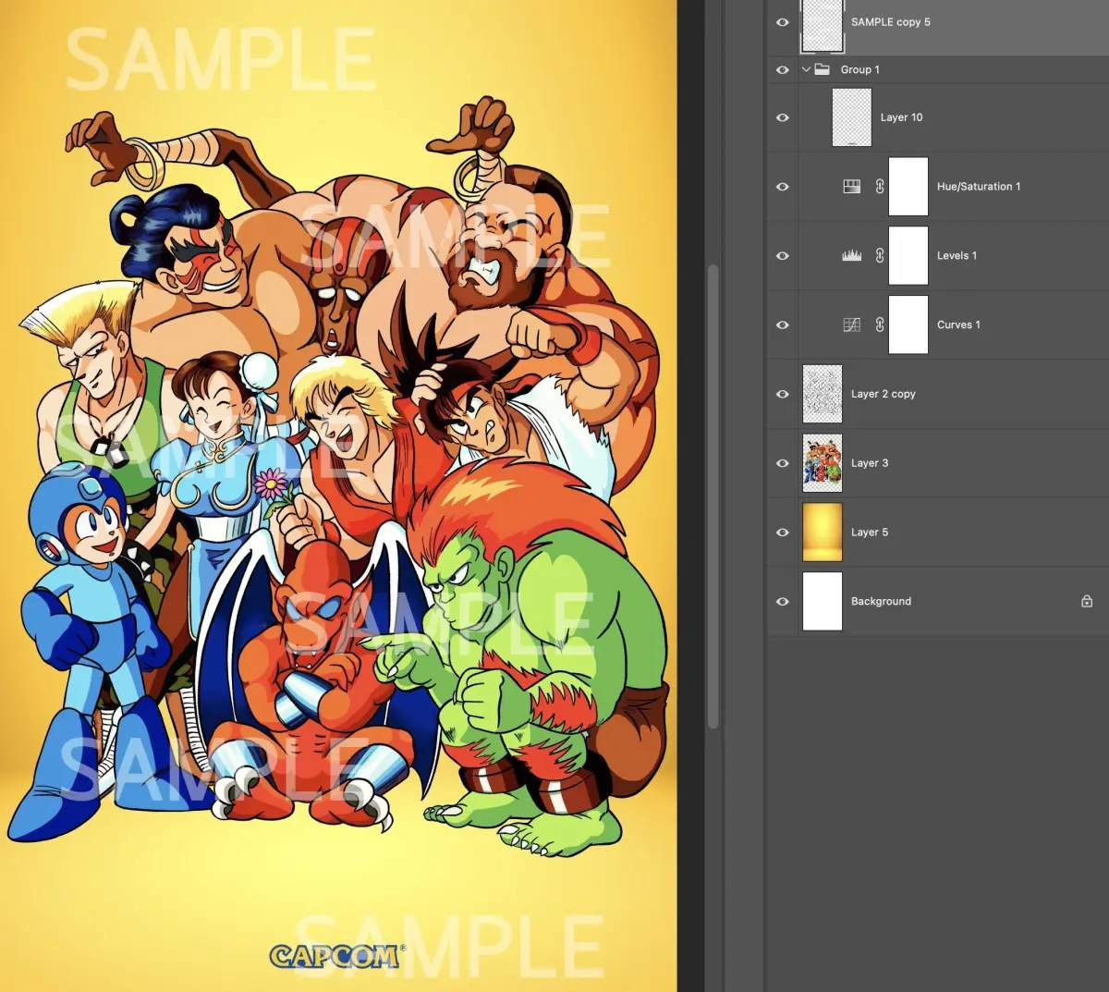Select the Curves 1 layer mask thumbnail
This screenshot has height=992, width=1109.
[908, 325]
